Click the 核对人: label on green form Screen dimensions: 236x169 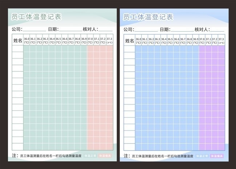[90, 29]
